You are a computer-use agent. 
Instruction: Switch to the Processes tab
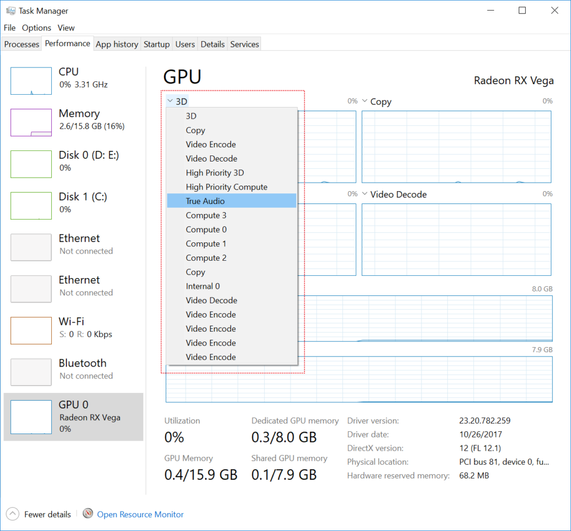click(x=21, y=43)
